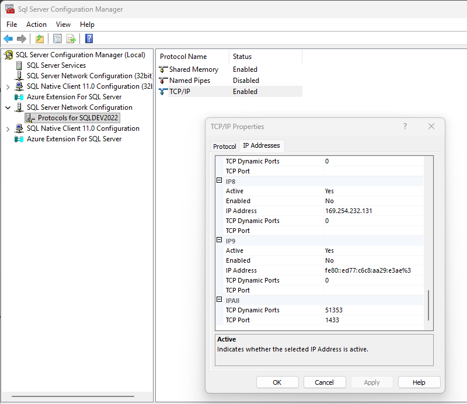Image resolution: width=467 pixels, height=404 pixels.
Task: Click the Up One Level folder icon
Action: point(39,39)
